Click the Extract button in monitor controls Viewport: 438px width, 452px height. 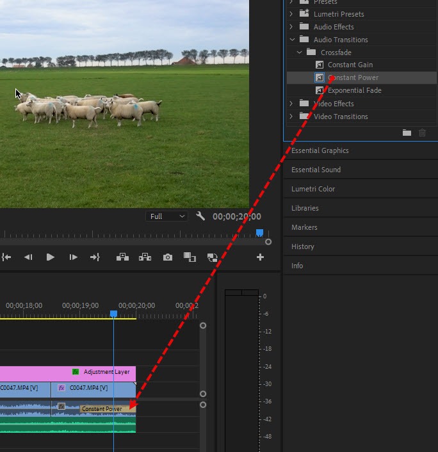tap(145, 257)
